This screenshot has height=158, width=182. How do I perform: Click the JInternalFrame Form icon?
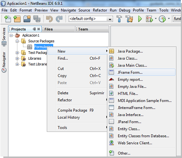click(x=111, y=108)
